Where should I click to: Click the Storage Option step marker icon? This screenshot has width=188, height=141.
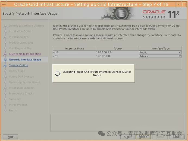click(x=5, y=65)
